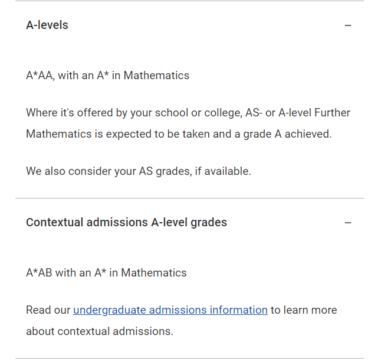Image resolution: width=381 pixels, height=361 pixels.
Task: Collapse A-levels section using its minus icon
Action: click(x=348, y=25)
